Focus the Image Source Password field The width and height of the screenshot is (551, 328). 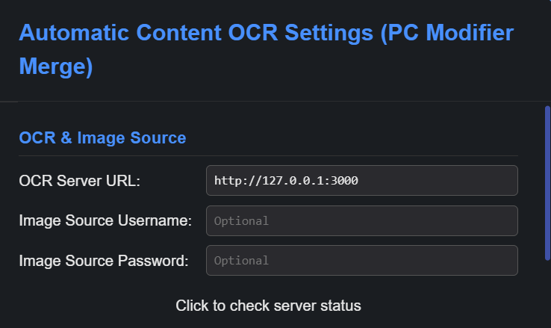click(361, 260)
